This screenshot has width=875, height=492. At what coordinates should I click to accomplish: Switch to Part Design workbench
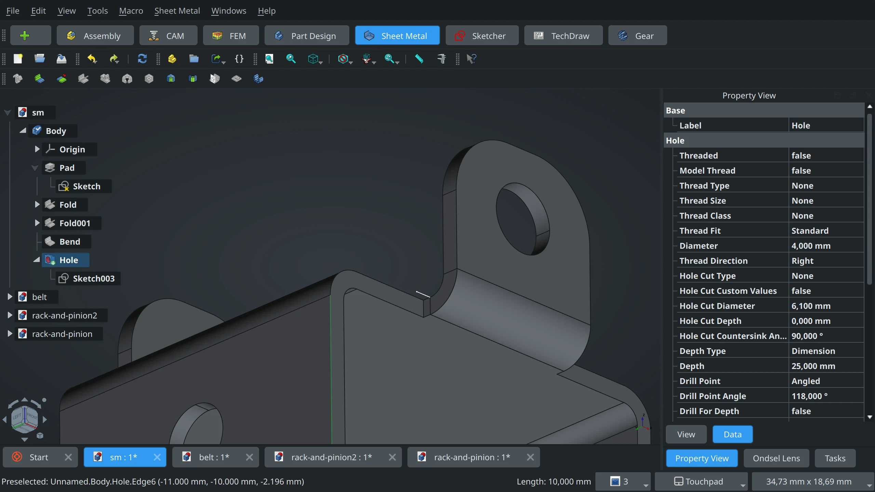point(307,36)
